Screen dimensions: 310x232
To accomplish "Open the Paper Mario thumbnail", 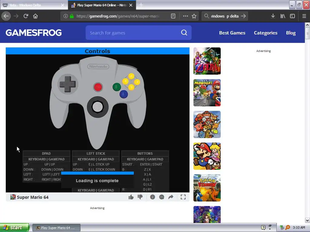I will (207, 156).
